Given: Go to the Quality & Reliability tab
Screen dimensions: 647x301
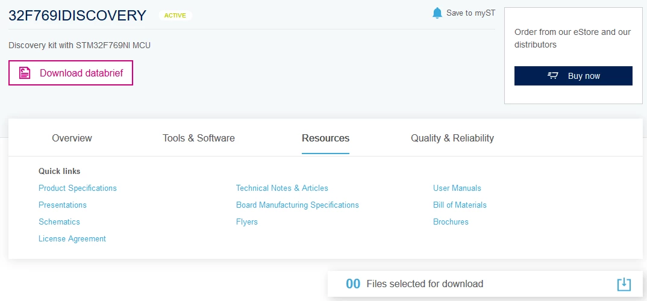Looking at the screenshot, I should click(x=452, y=138).
